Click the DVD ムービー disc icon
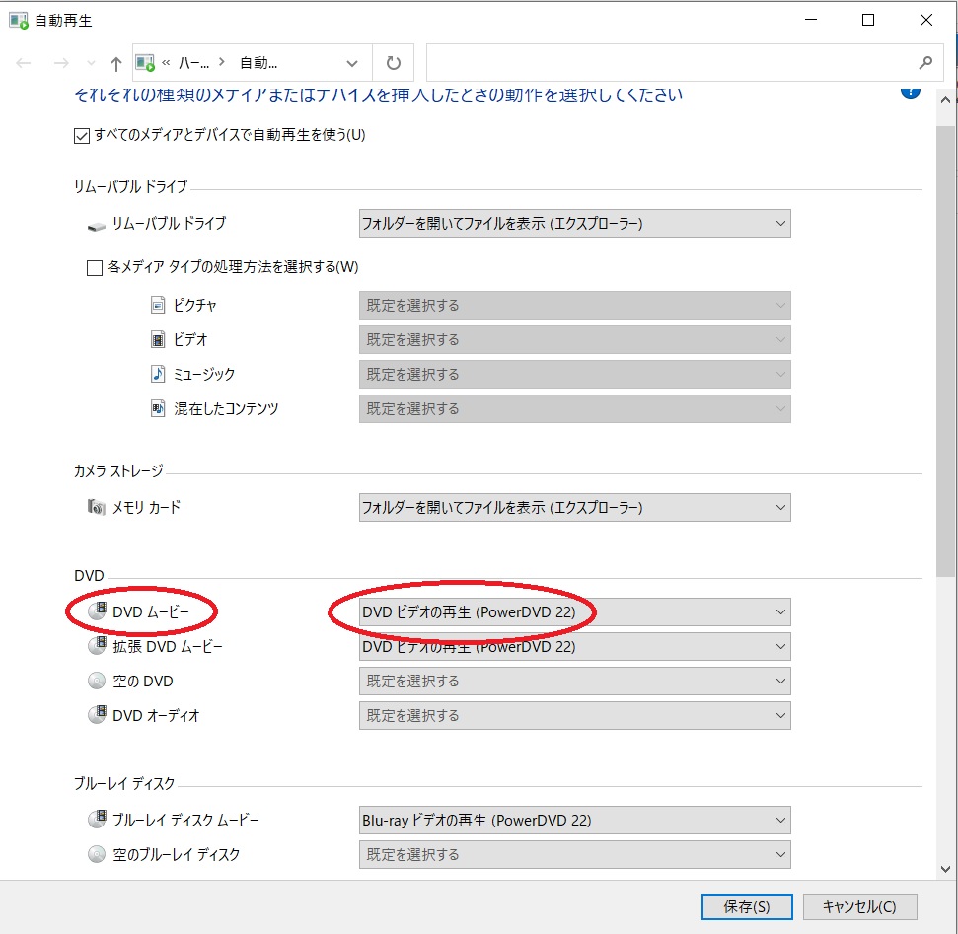The image size is (958, 934). tap(97, 611)
